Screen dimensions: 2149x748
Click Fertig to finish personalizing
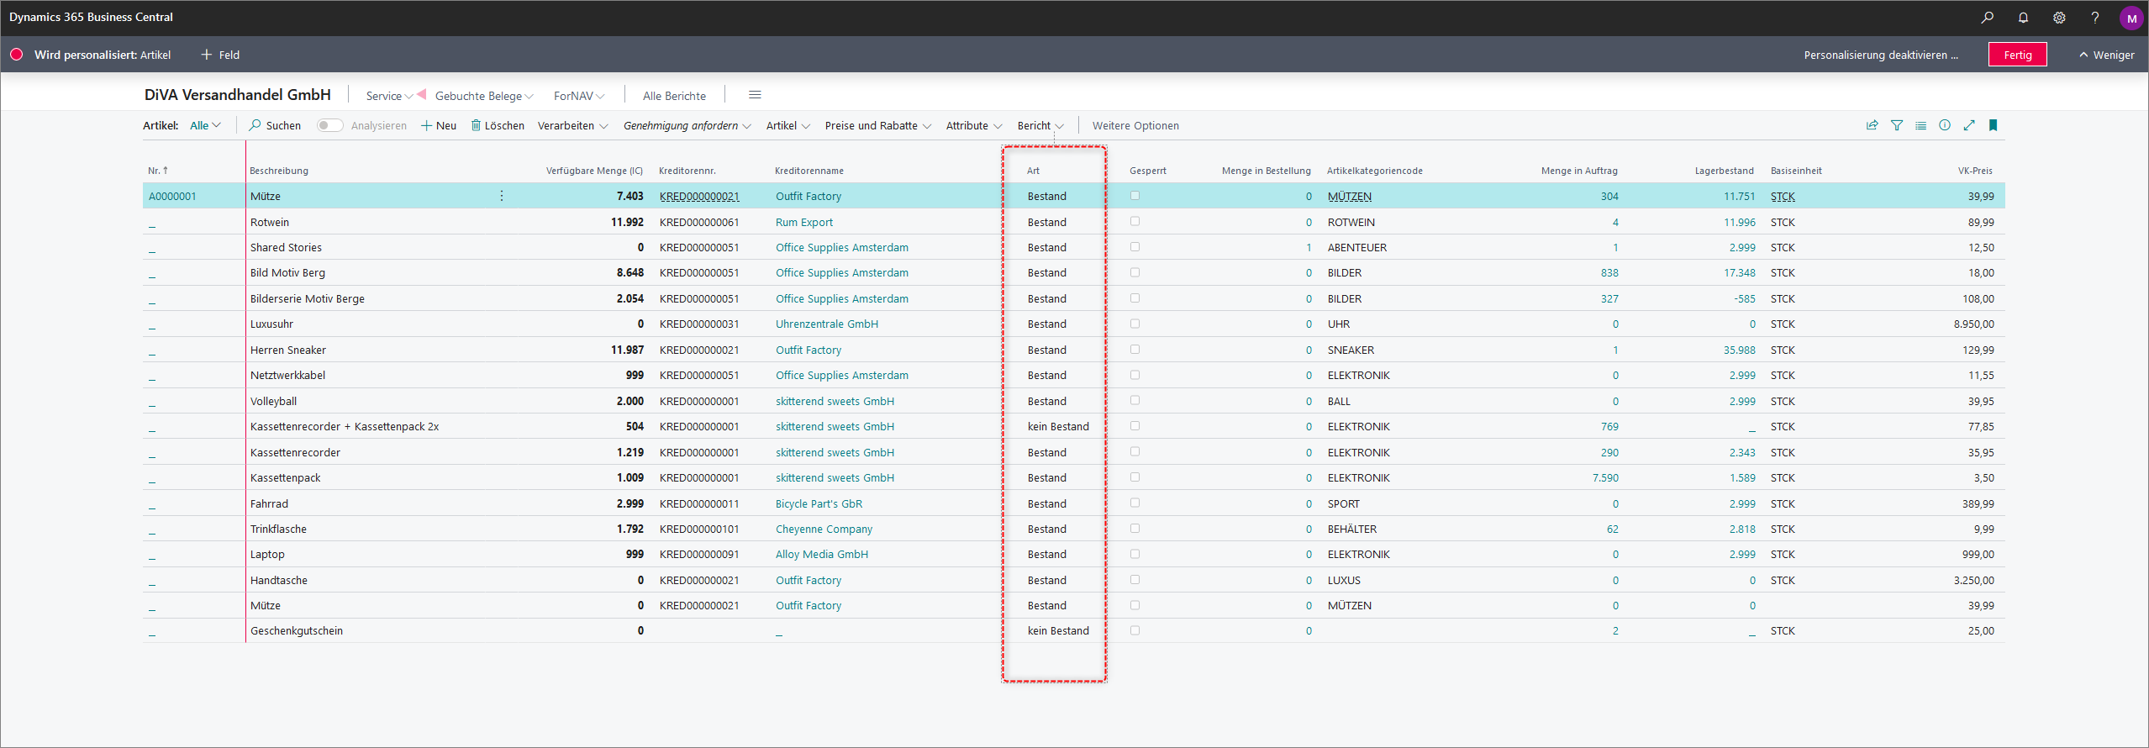coord(2017,55)
